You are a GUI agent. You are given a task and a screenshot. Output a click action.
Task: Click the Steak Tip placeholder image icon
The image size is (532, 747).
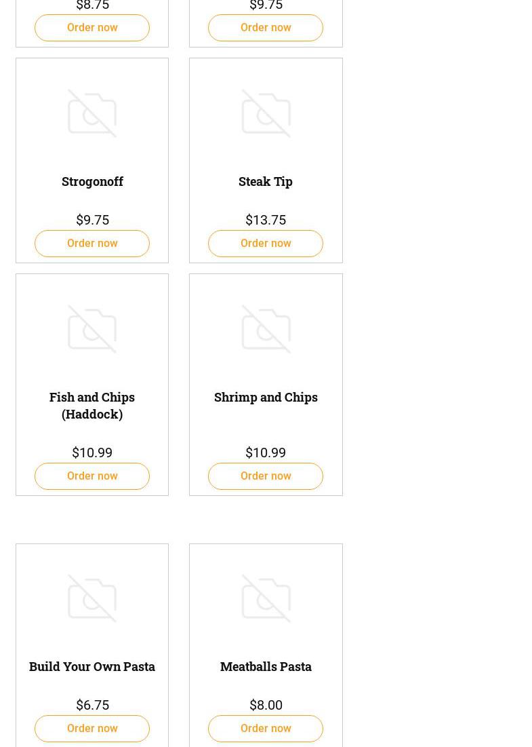[x=266, y=113]
